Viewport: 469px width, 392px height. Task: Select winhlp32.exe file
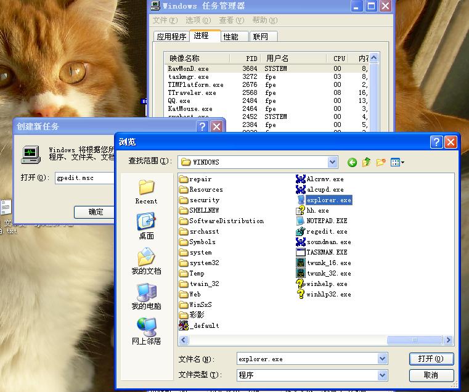(324, 294)
